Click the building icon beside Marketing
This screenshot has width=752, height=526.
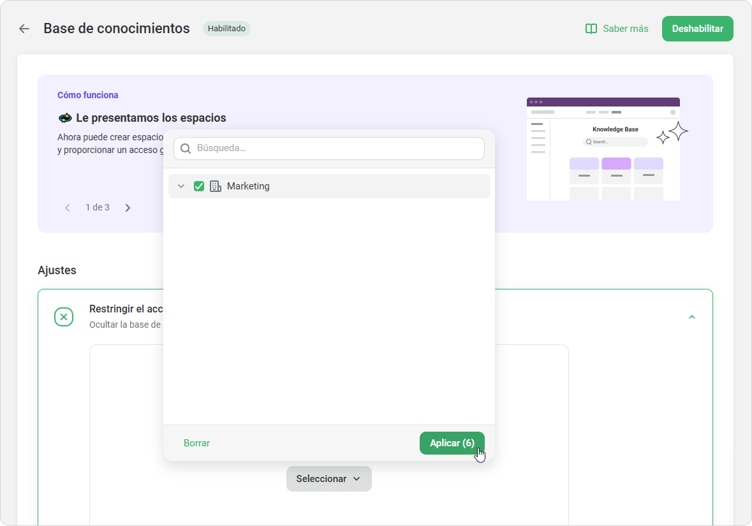click(216, 186)
